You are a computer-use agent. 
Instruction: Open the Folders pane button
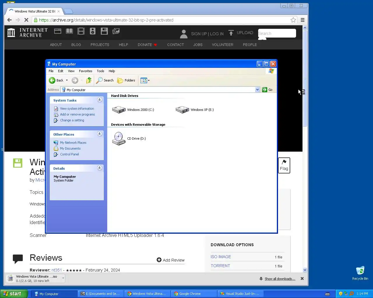click(126, 80)
